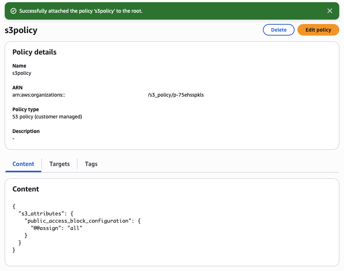Click the Policy type label

[x=25, y=109]
